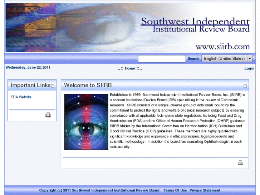260x195 pixels.
Task: Collapse the Welcome to SIIRB panel
Action: coord(245,86)
